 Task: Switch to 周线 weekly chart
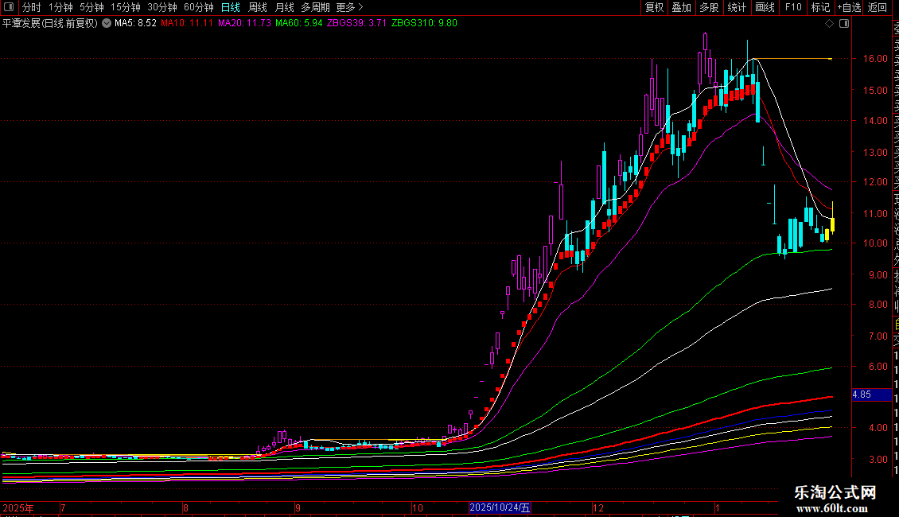[258, 7]
